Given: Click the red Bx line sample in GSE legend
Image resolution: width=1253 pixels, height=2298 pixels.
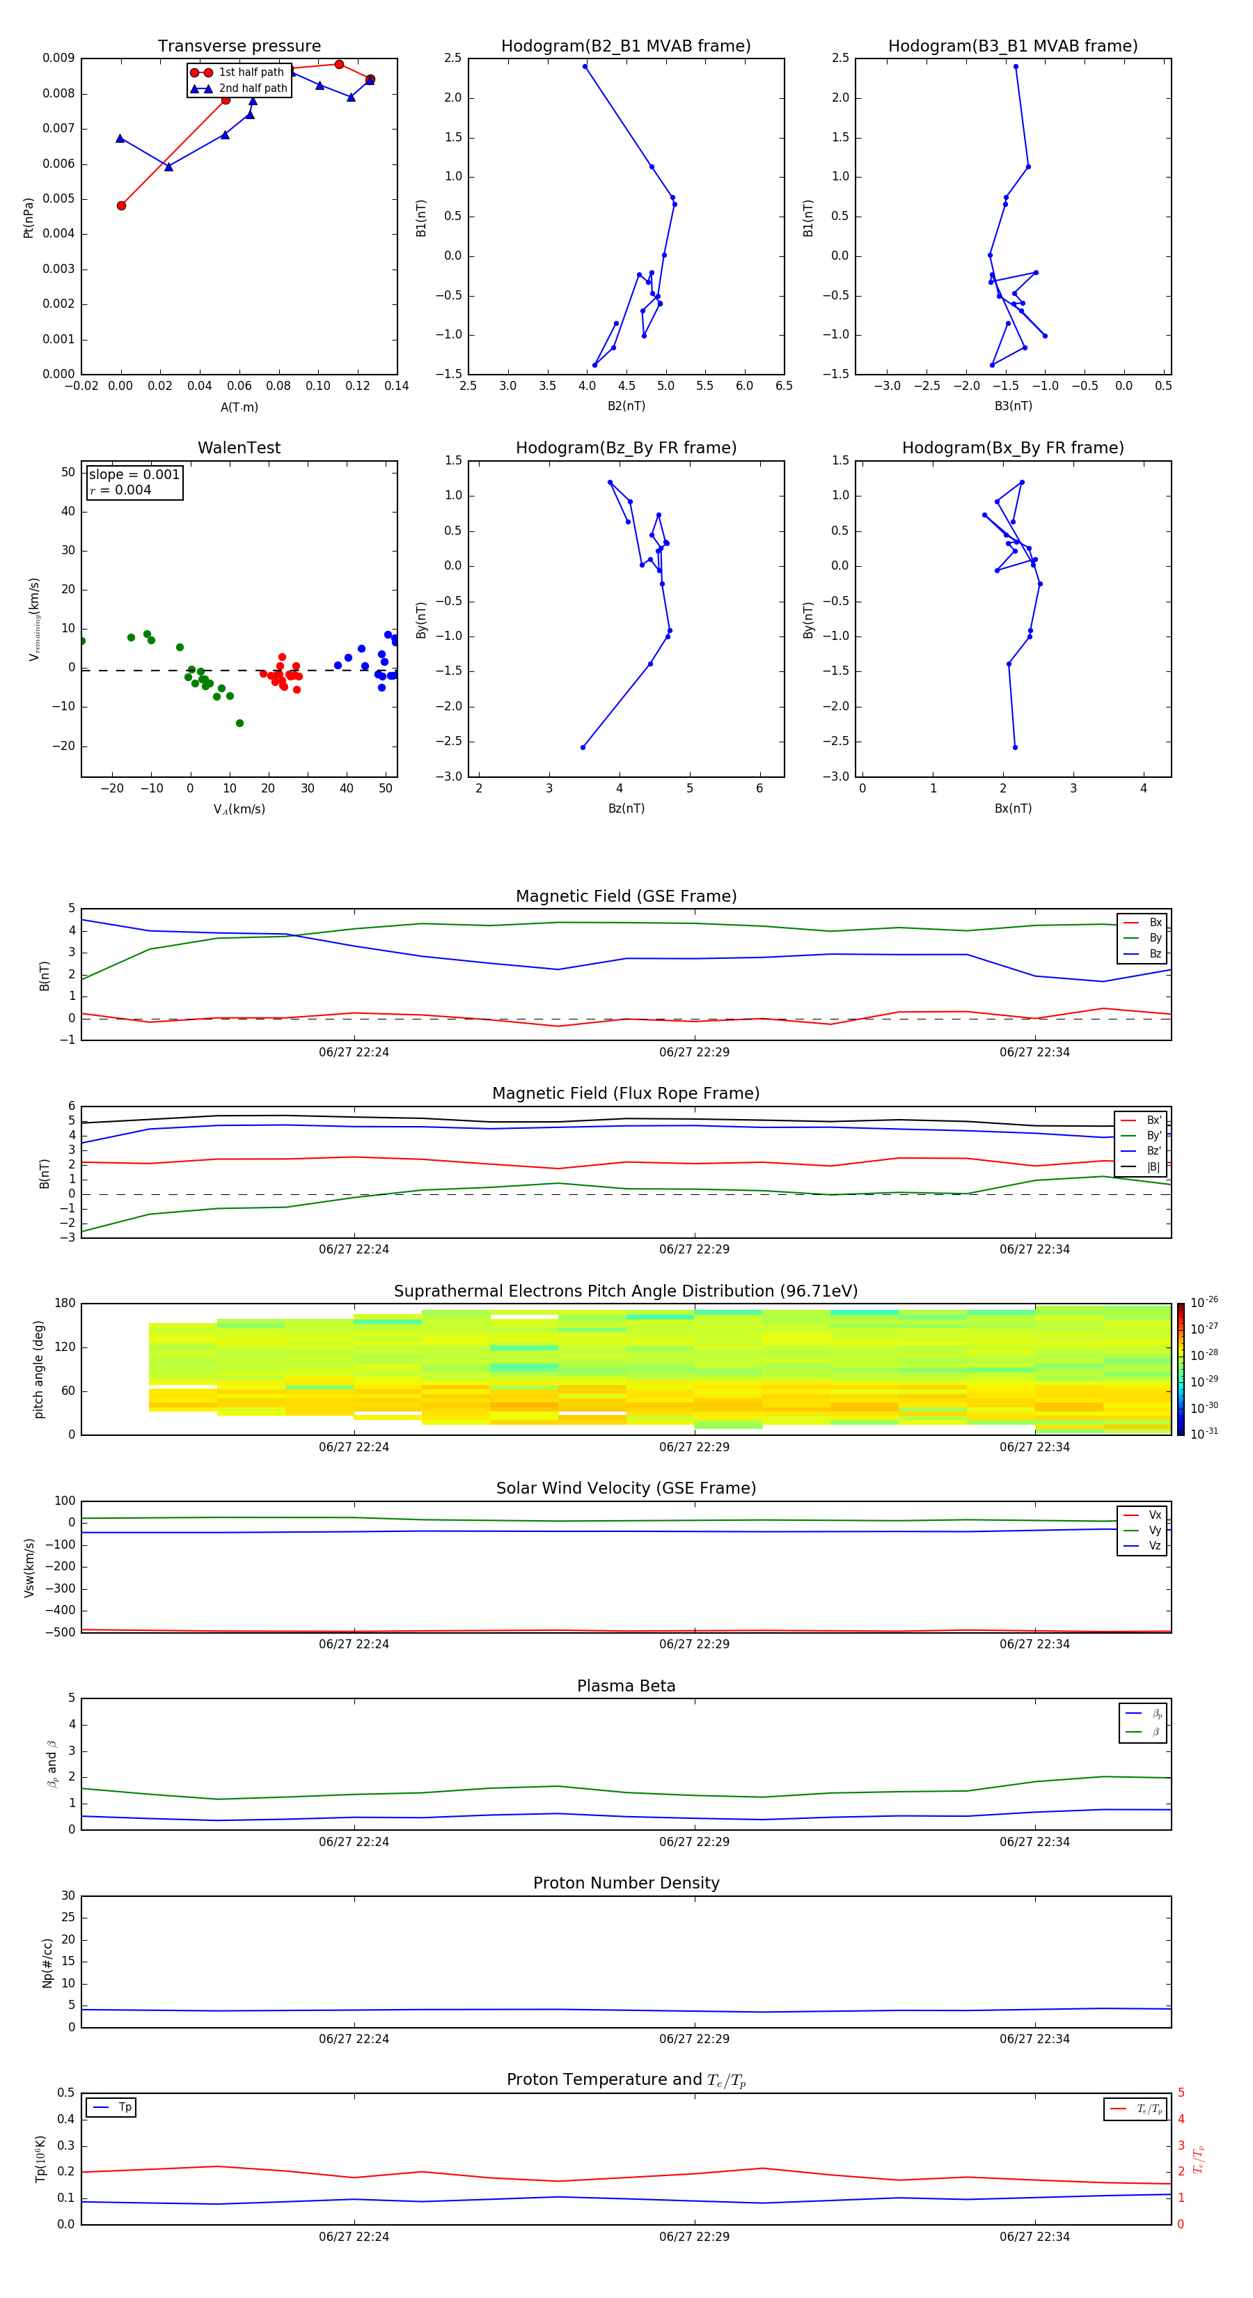Looking at the screenshot, I should pyautogui.click(x=1130, y=923).
